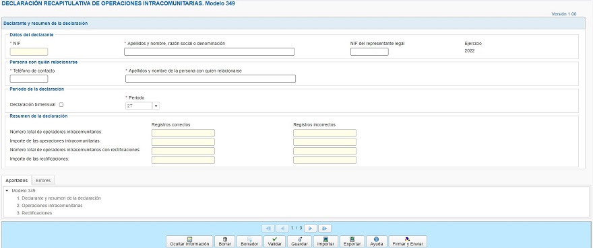Viewport: 593px width, 248px height.
Task: Click the Ejercicio value 2022
Action: click(469, 50)
